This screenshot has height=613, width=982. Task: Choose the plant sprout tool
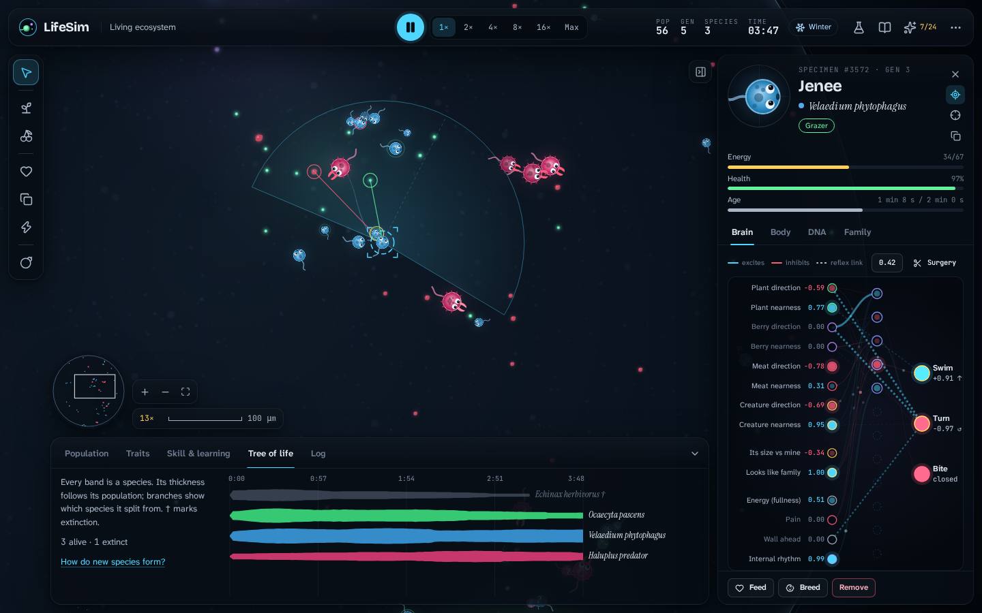(x=26, y=108)
